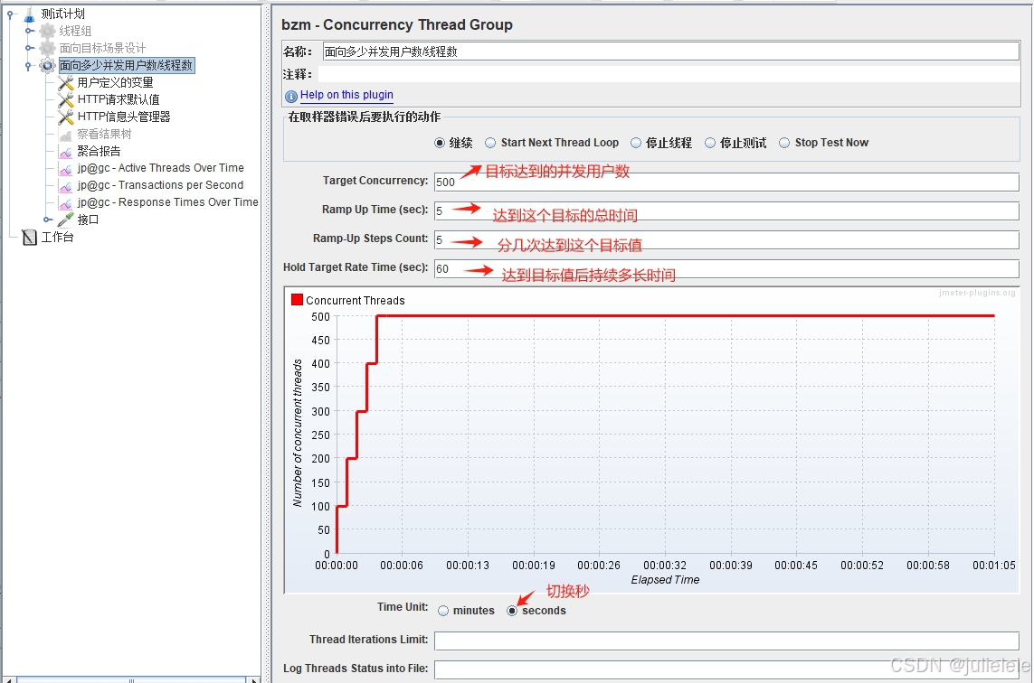This screenshot has width=1034, height=683.
Task: Click the Ramp-Up Steps Count field
Action: point(726,239)
